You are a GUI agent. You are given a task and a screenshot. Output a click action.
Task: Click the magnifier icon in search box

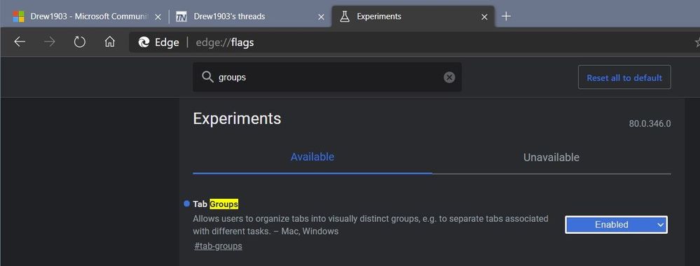(207, 77)
